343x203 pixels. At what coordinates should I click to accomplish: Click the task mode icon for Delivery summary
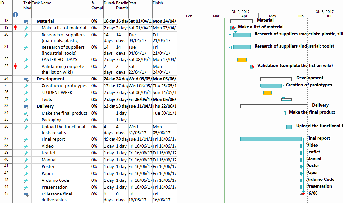(26, 107)
